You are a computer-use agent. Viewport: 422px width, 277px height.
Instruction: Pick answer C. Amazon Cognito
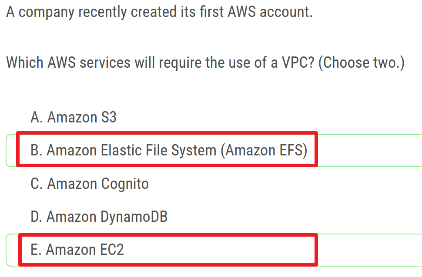pos(90,184)
